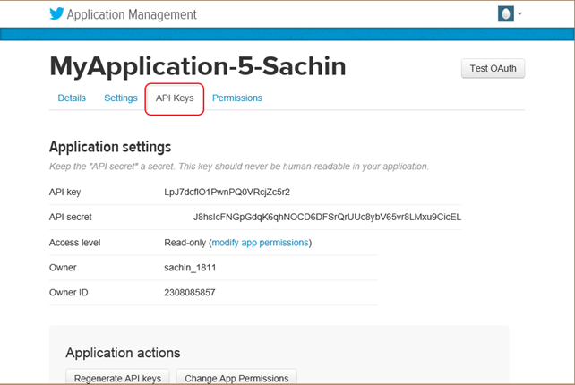Open the Settings tab
The image size is (575, 385).
(121, 98)
